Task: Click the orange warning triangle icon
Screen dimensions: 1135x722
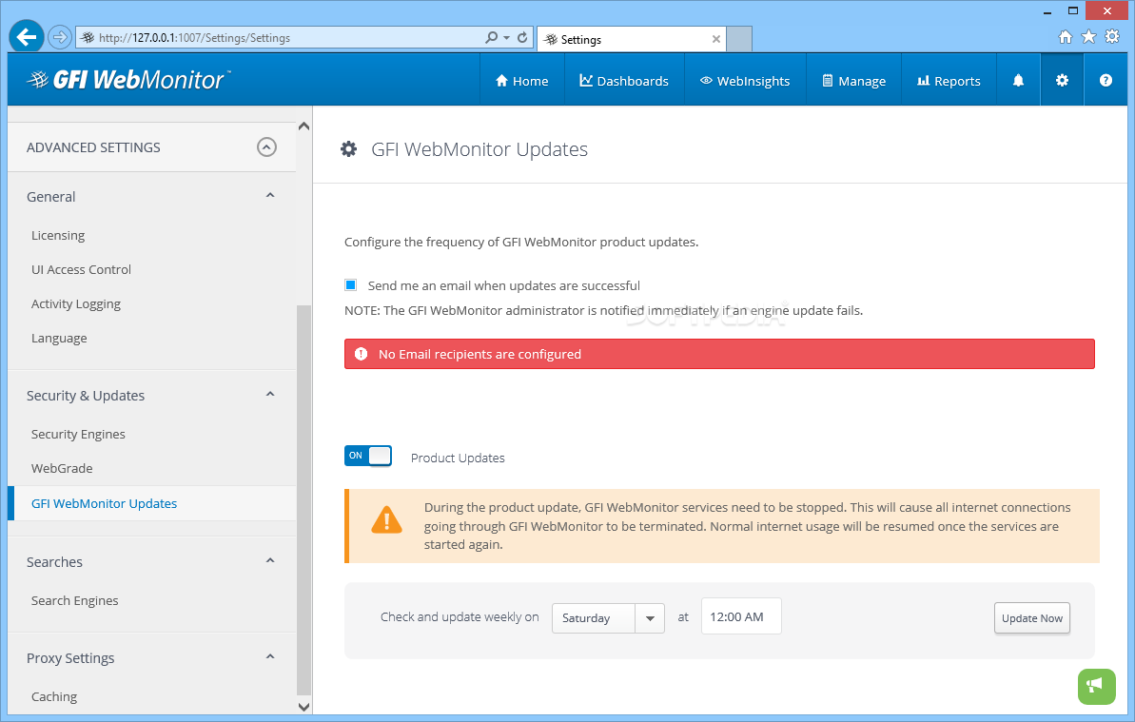Action: [386, 519]
